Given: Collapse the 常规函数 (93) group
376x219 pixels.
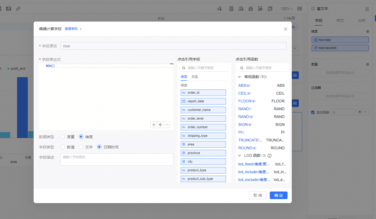Looking at the screenshot, I should tap(239, 77).
